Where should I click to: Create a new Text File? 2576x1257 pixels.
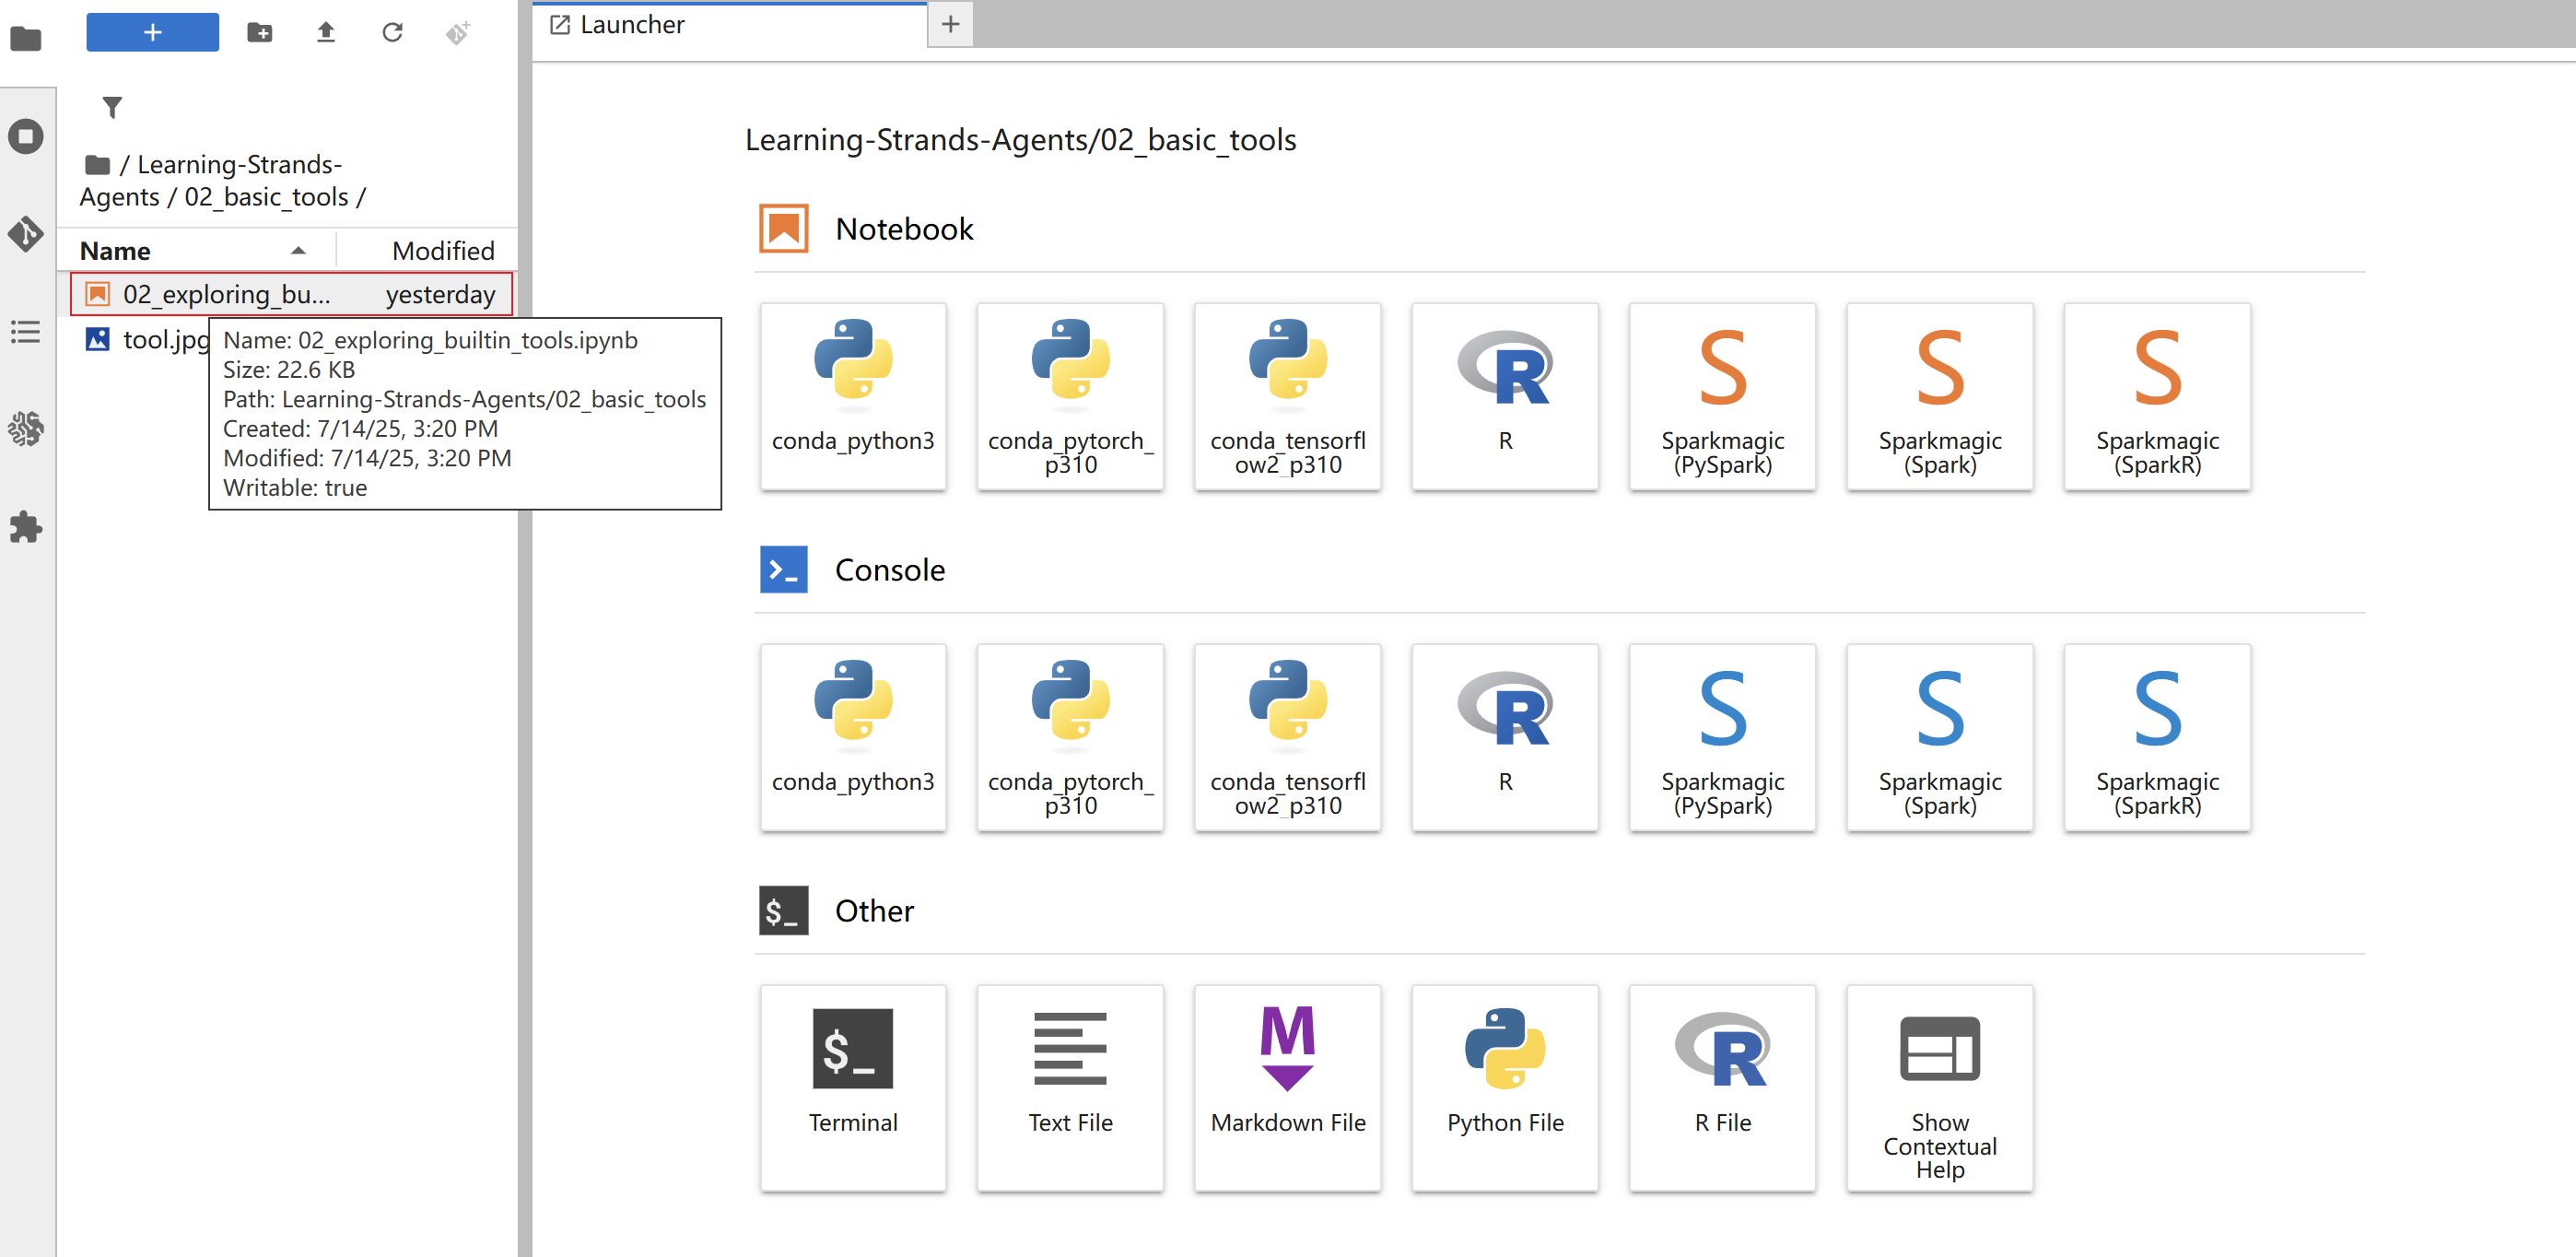(x=1070, y=1088)
